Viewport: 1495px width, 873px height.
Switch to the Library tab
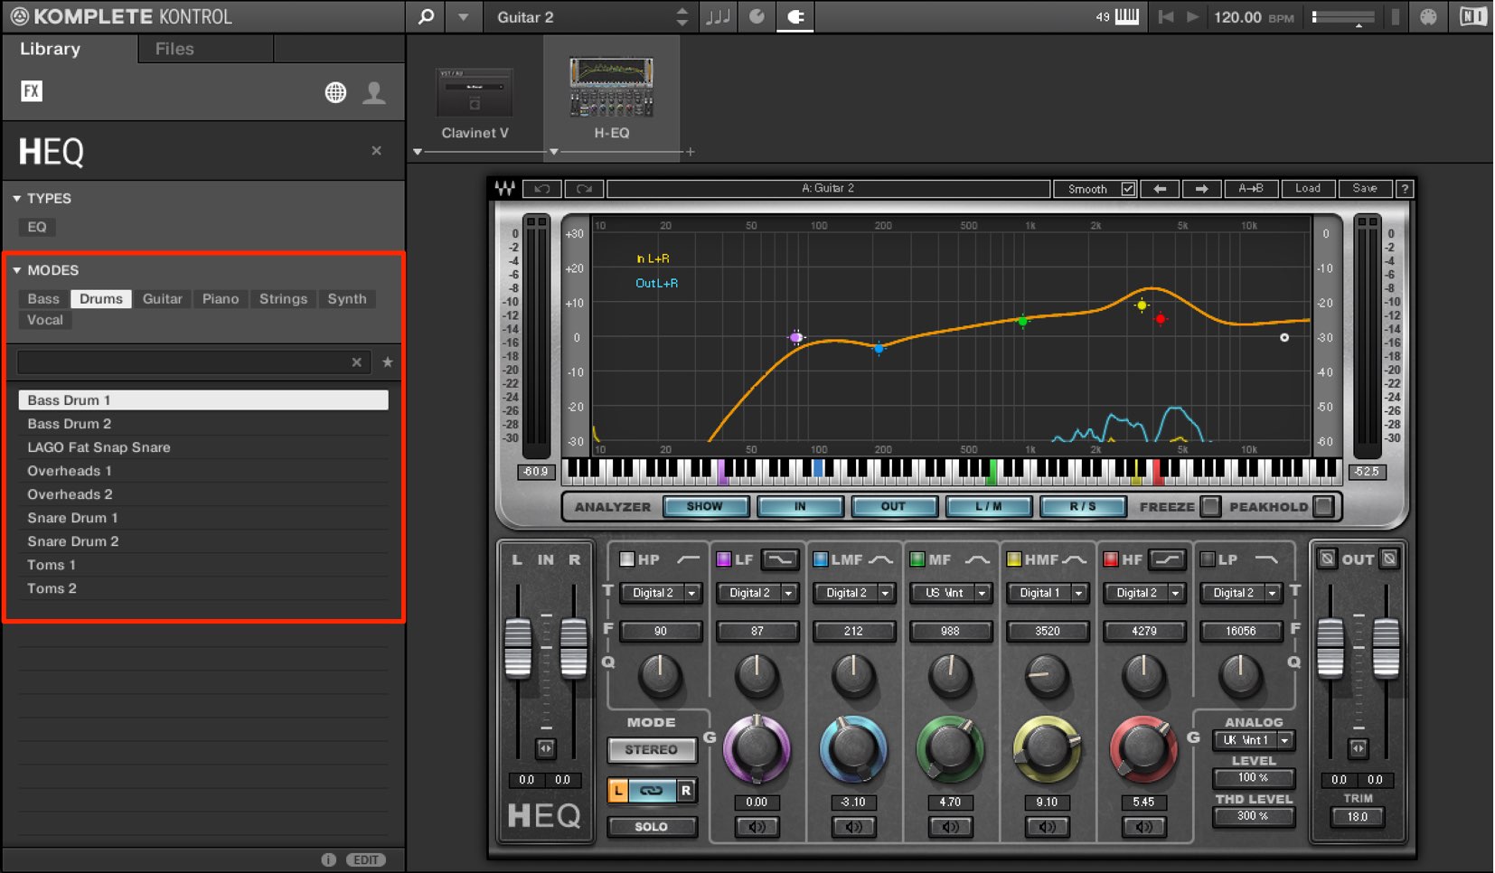[50, 49]
